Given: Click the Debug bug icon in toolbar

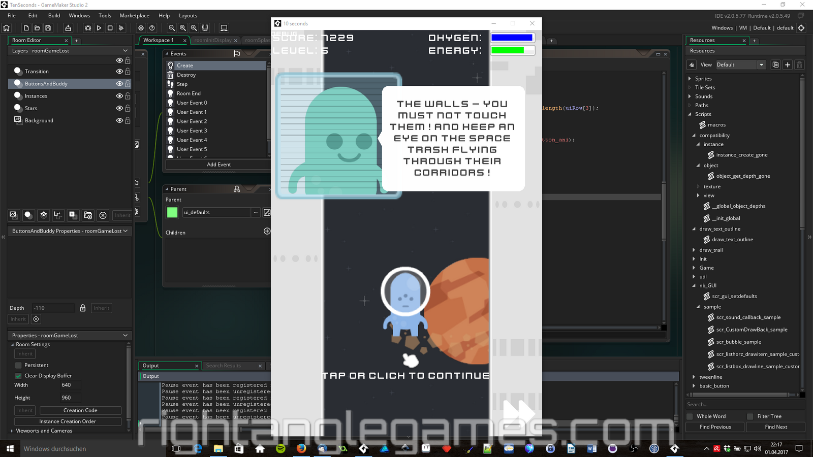Looking at the screenshot, I should pyautogui.click(x=88, y=28).
